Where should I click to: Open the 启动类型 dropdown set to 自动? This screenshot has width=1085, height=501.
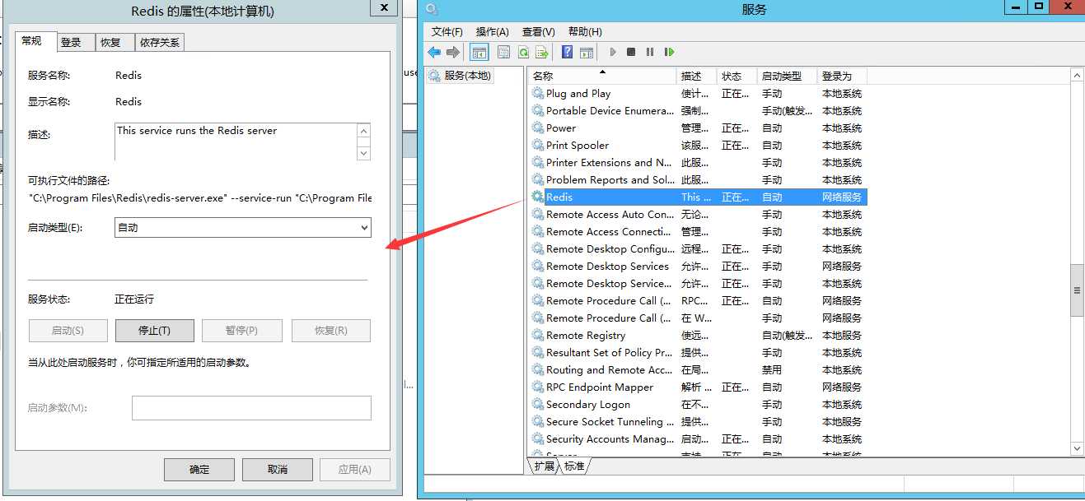(243, 228)
